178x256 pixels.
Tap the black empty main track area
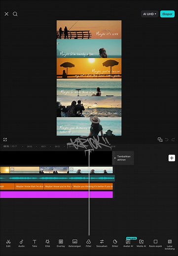point(56,158)
